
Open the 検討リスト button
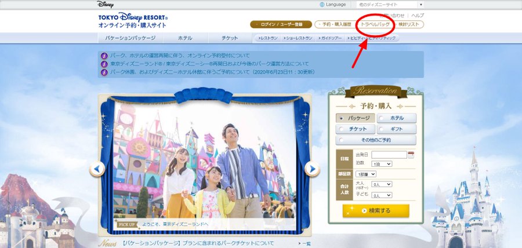408,24
